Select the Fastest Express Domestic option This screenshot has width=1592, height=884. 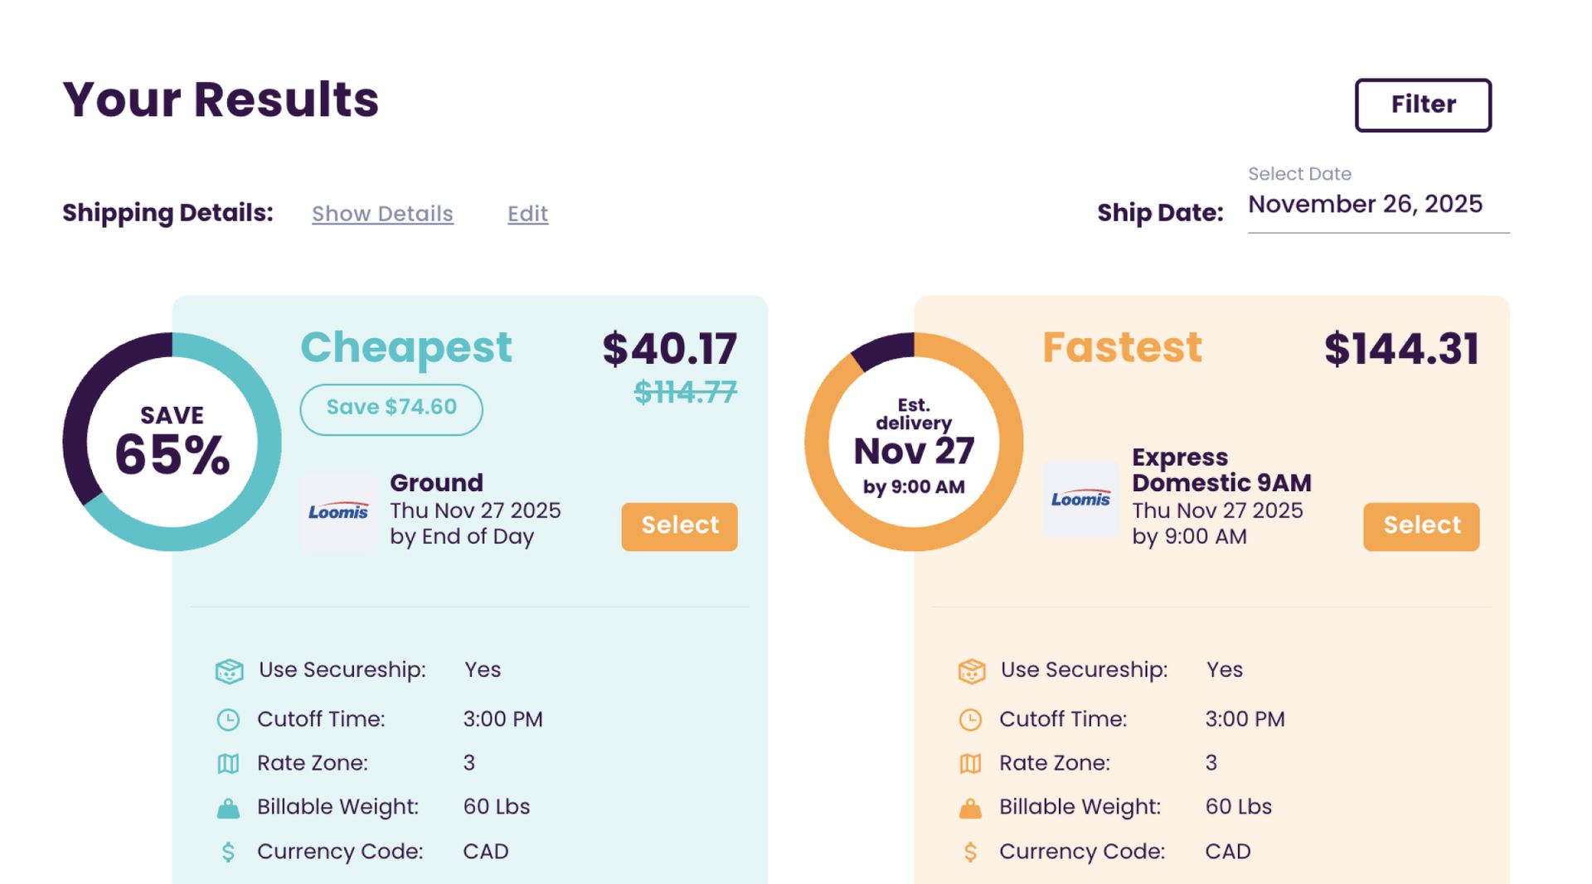(1420, 525)
